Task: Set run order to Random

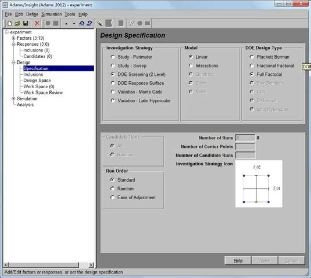Action: (113, 189)
